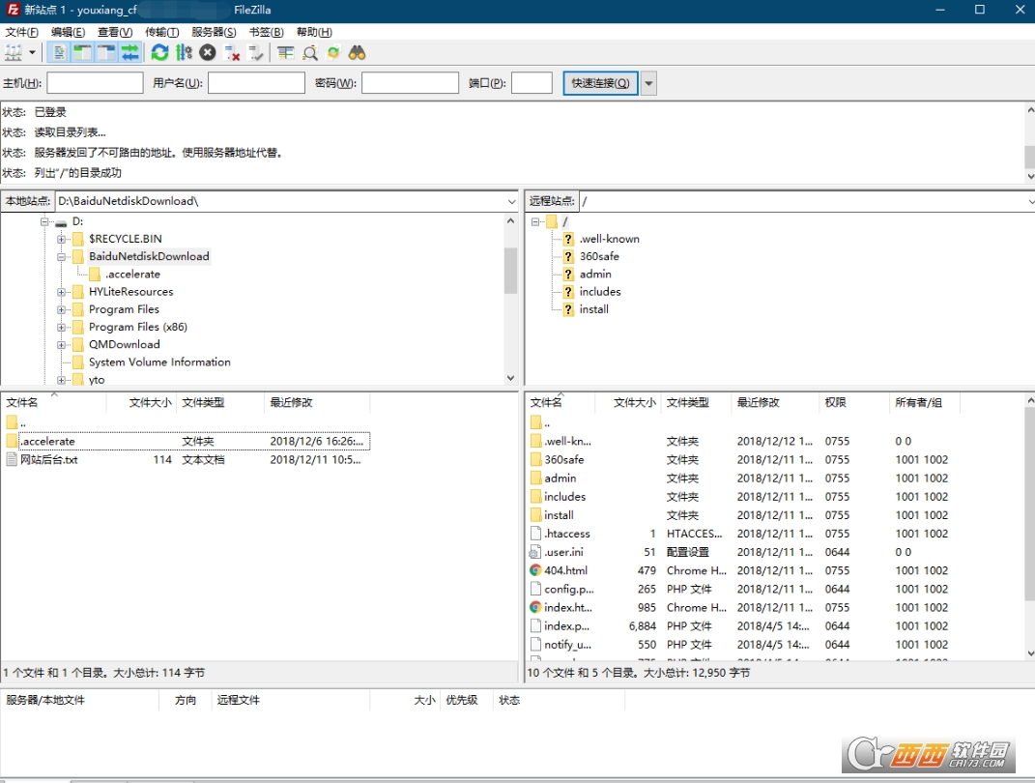Screen dimensions: 1035x783
Task: Sort local list by 最近修改 column
Action: [x=291, y=402]
